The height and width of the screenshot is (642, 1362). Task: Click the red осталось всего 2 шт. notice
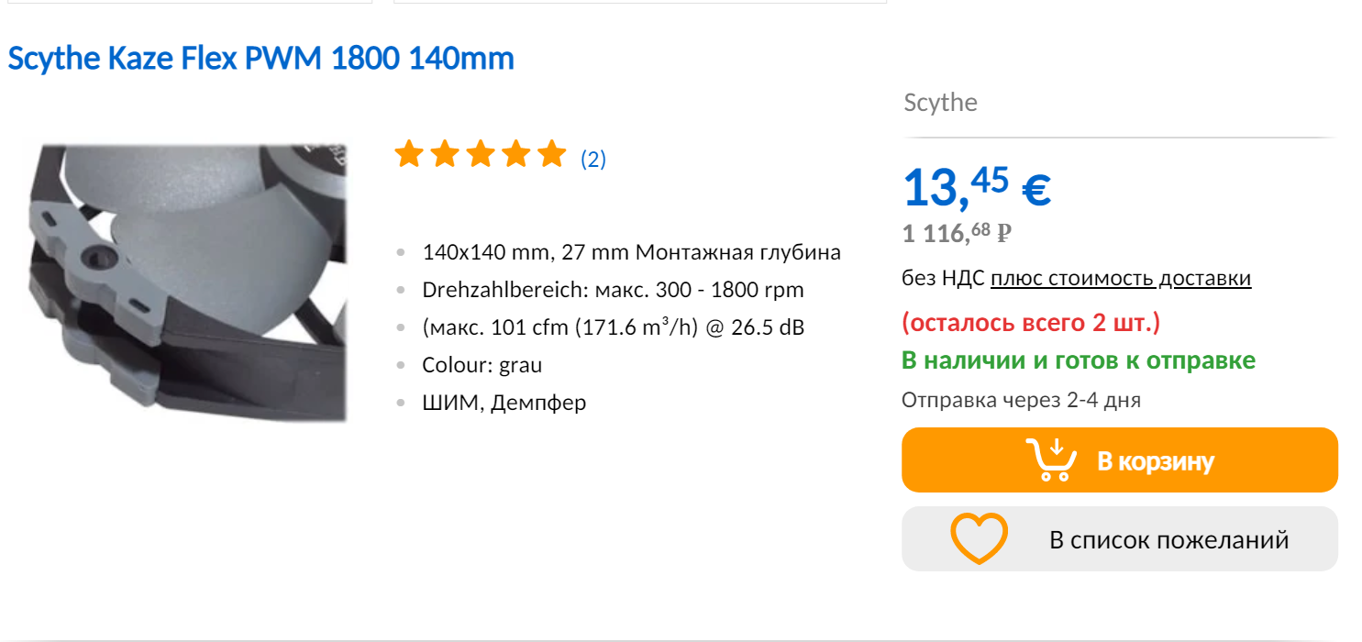click(1031, 323)
